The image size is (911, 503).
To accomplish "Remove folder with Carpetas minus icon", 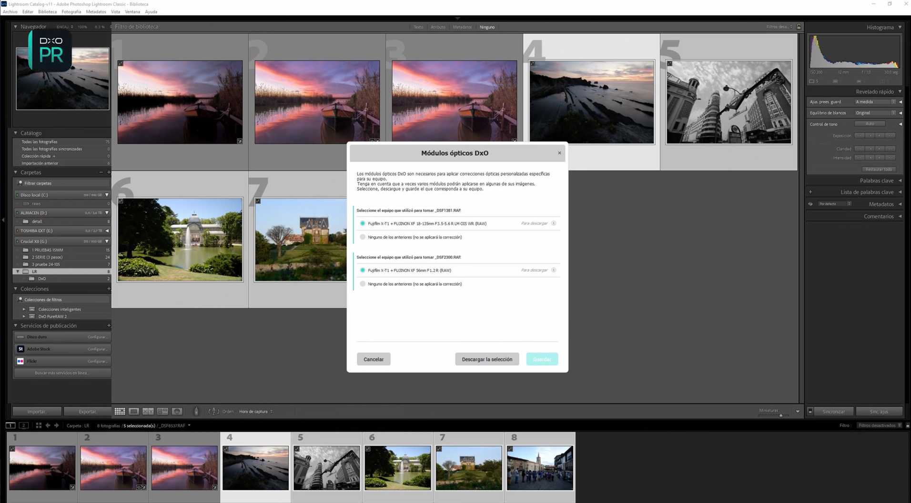I will click(101, 172).
